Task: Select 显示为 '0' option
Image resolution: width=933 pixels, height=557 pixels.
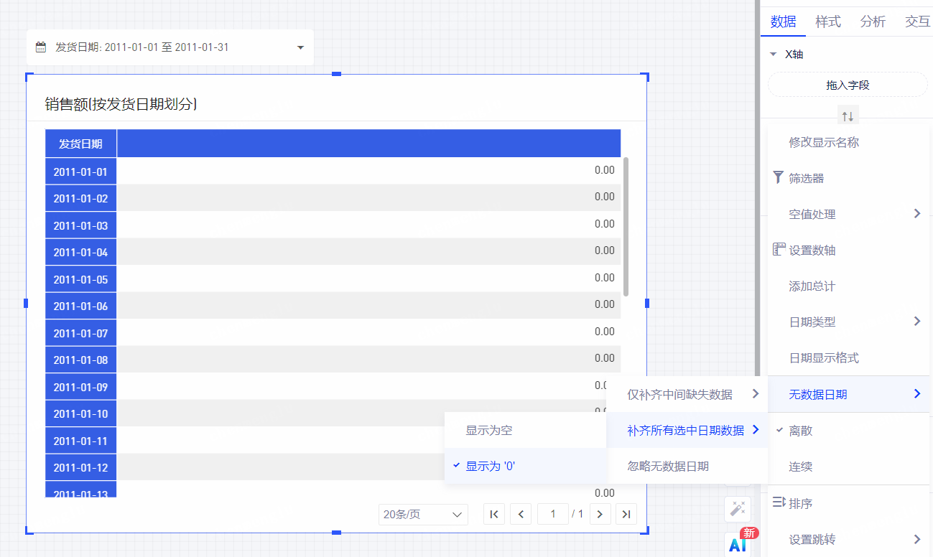Action: coord(491,466)
